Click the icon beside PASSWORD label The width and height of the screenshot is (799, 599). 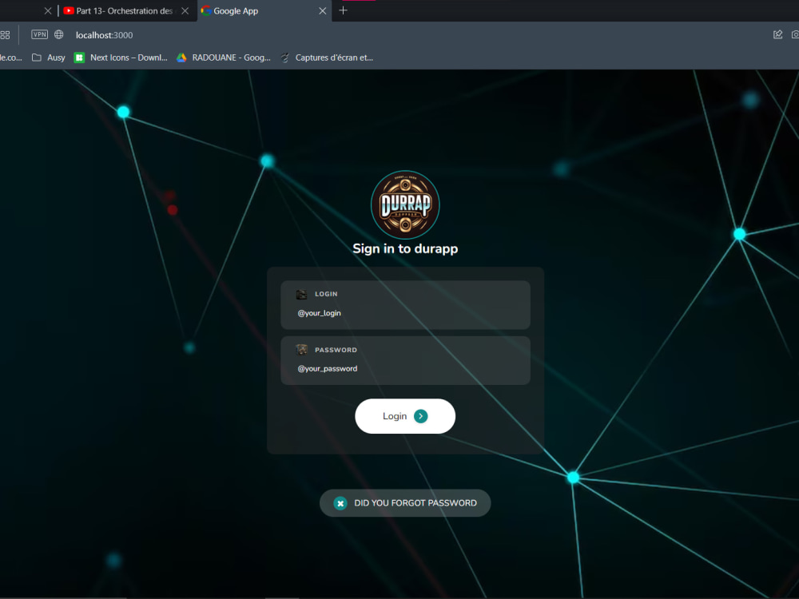click(302, 350)
